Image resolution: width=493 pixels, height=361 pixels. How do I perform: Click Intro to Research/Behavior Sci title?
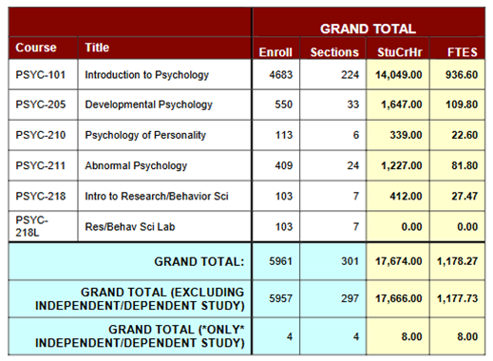[x=157, y=196]
